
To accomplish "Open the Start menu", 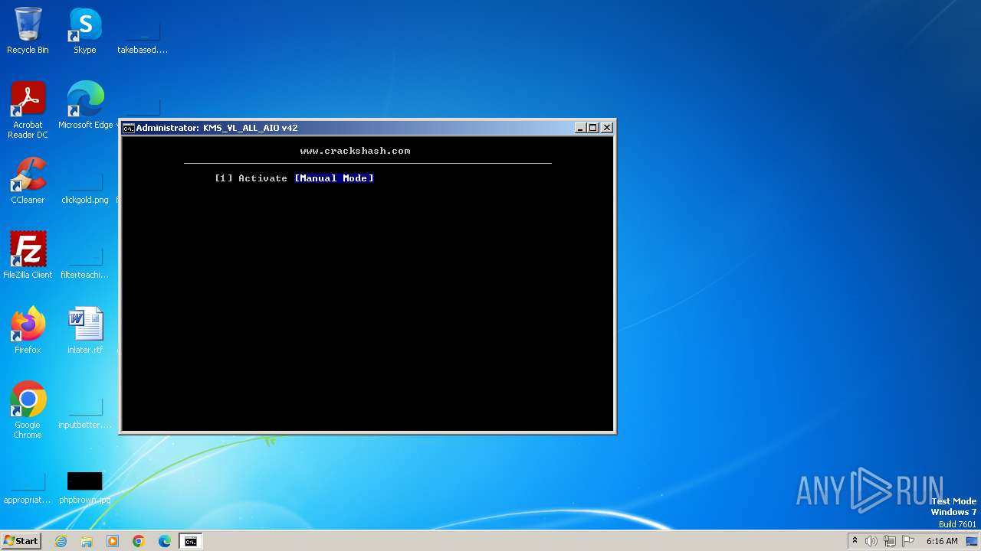I will pyautogui.click(x=21, y=541).
